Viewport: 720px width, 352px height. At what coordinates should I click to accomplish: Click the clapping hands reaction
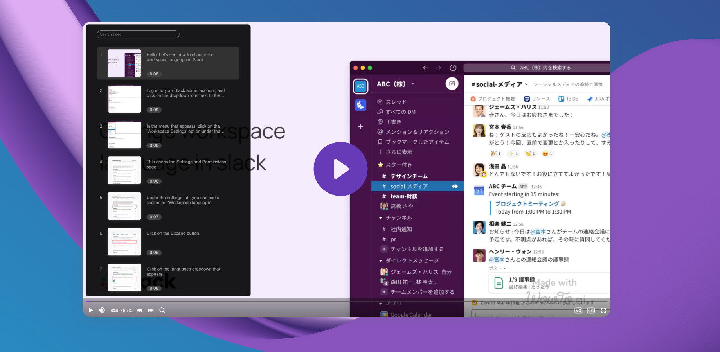tap(530, 154)
